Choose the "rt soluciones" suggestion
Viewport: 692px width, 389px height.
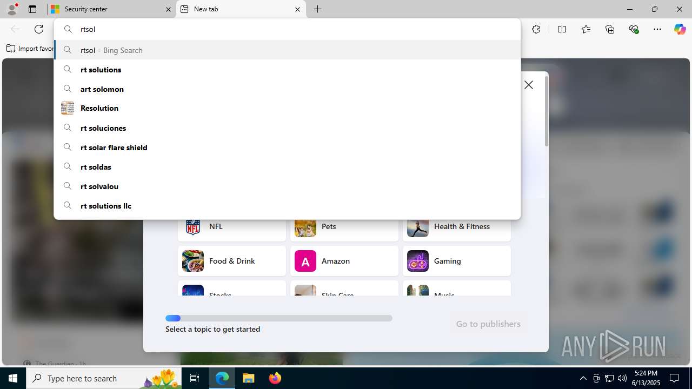(x=287, y=128)
